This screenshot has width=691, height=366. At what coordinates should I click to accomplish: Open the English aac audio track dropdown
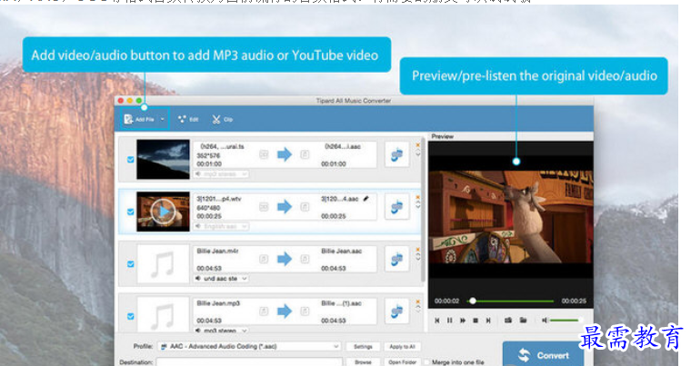click(x=221, y=226)
